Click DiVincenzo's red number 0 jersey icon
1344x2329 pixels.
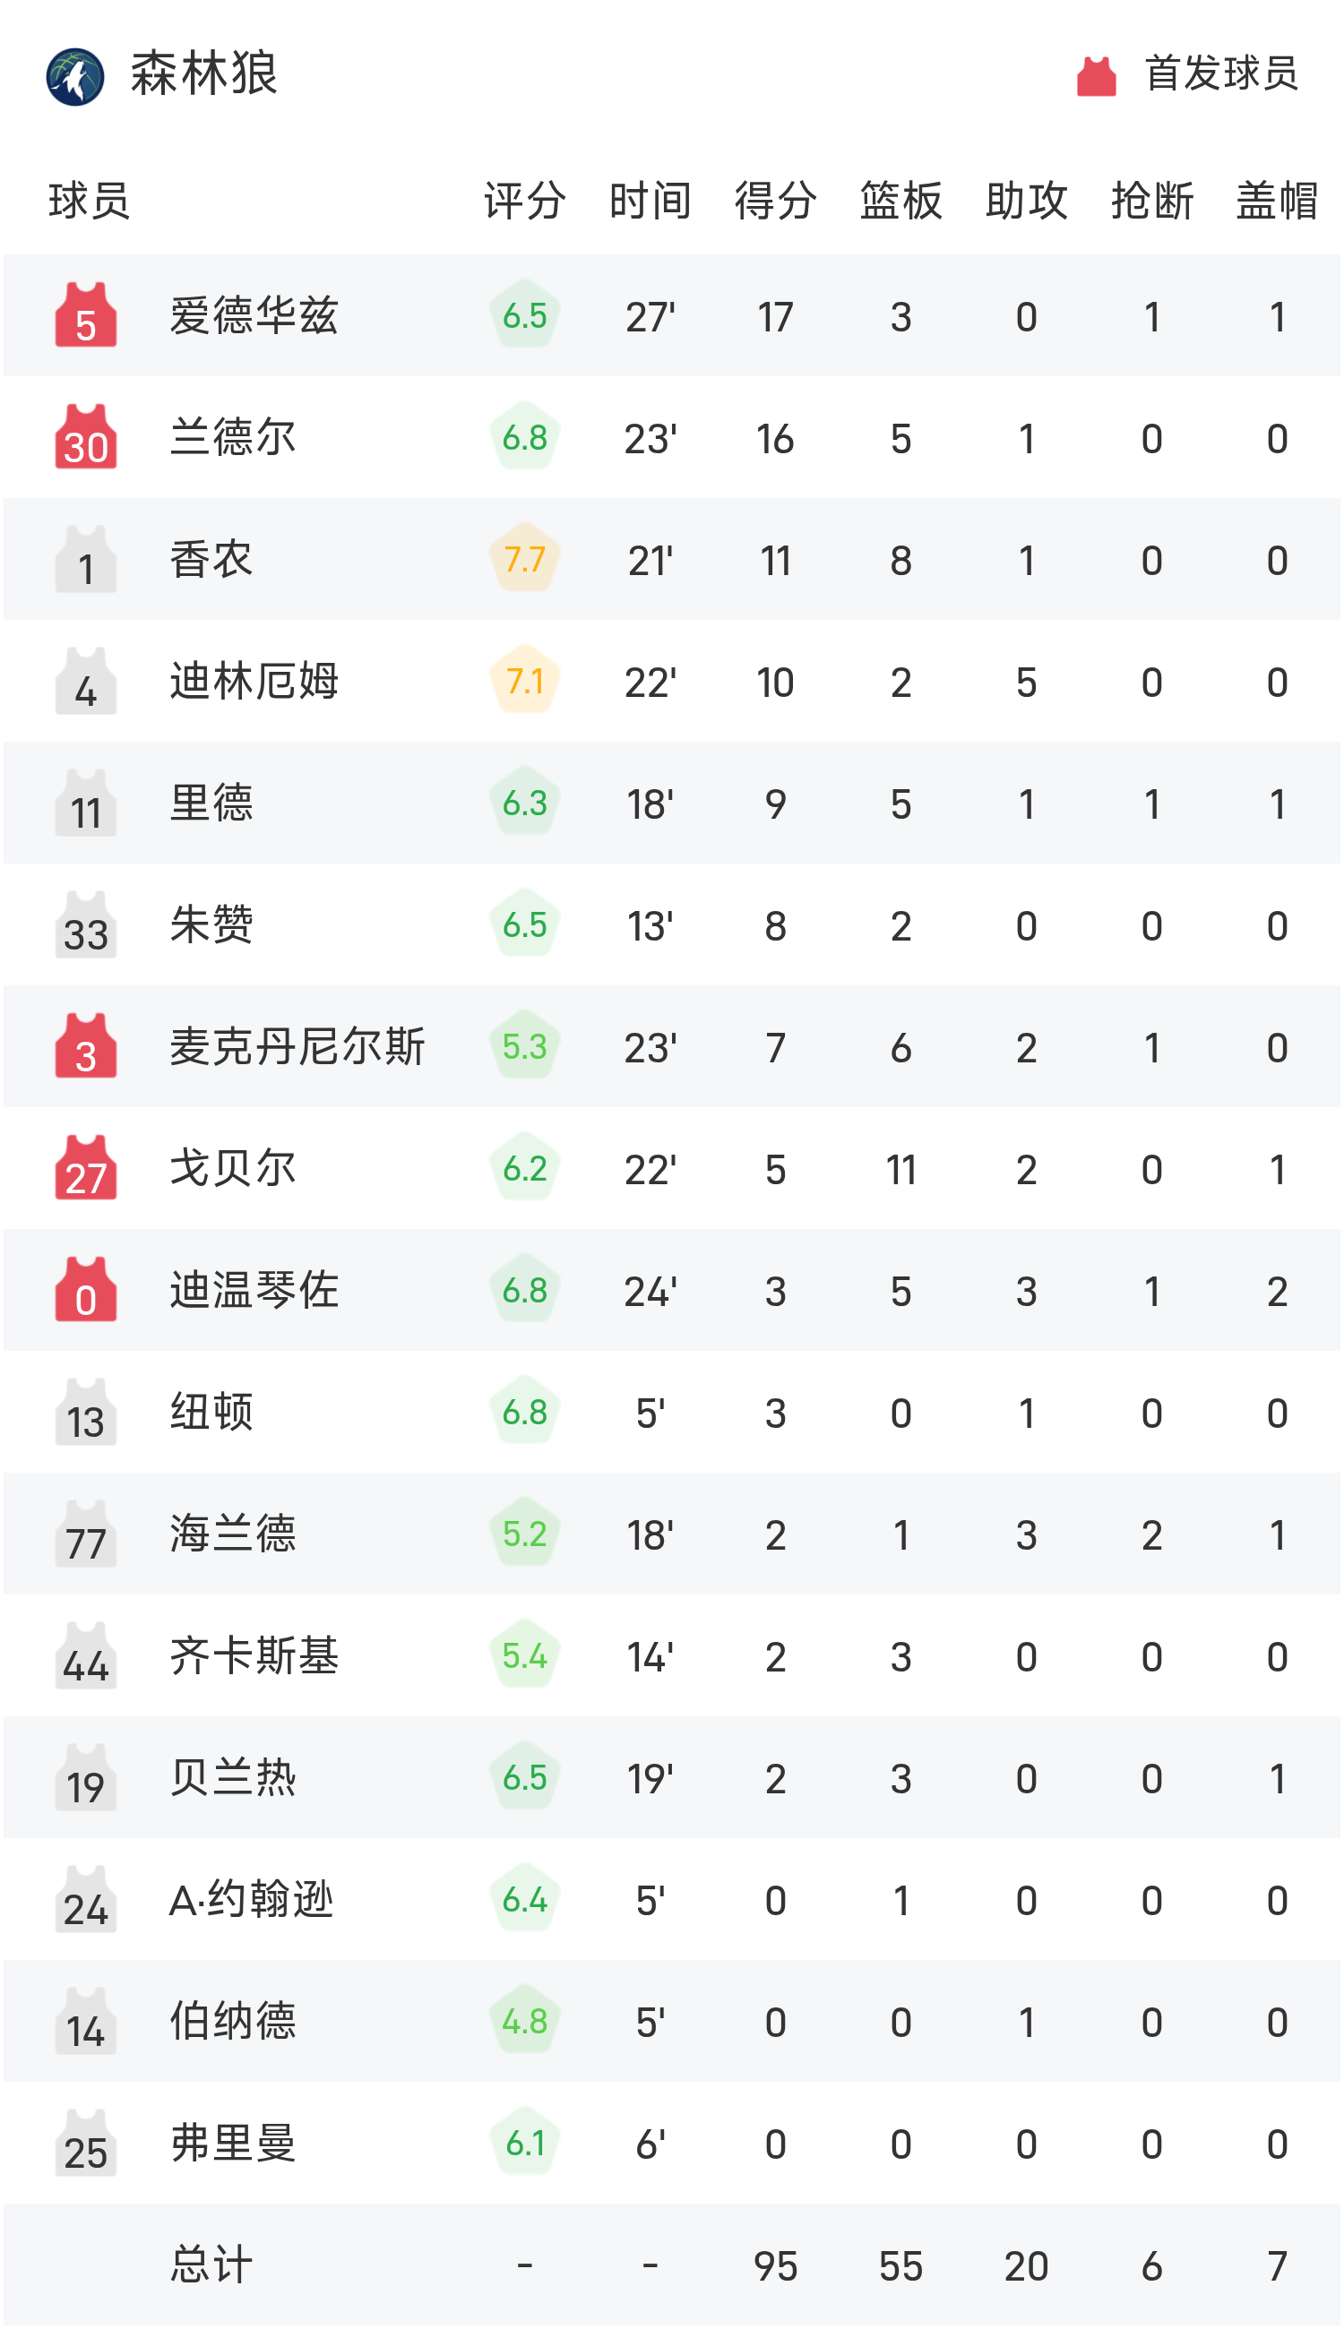tap(86, 1290)
